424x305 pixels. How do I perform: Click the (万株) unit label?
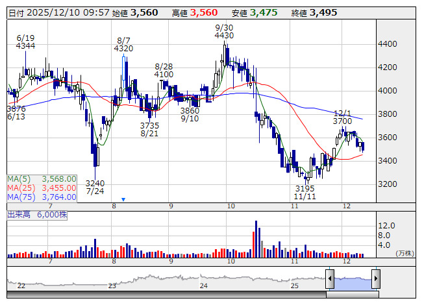(405, 253)
